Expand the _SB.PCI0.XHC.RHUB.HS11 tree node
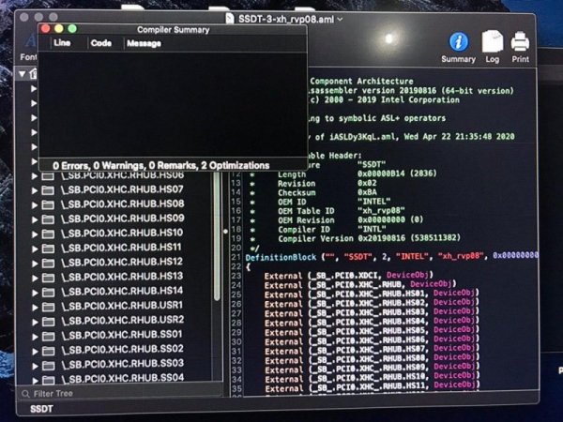 point(35,249)
